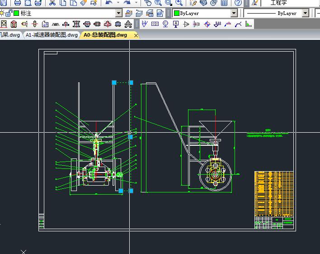Viewport: 320px width, 254px height.
Task: Click the Undo arrow button
Action: pyautogui.click(x=109, y=2)
